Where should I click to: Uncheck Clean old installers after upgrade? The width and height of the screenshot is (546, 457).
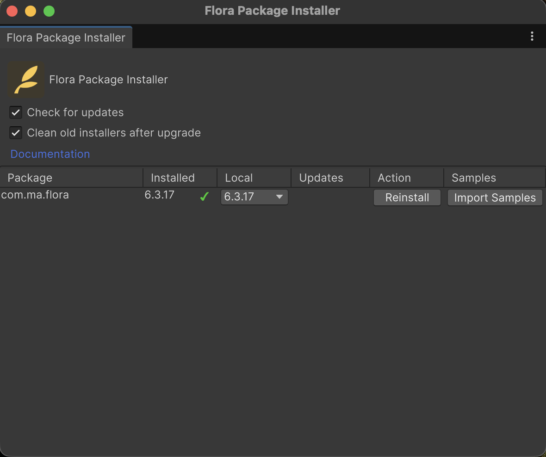tap(16, 133)
